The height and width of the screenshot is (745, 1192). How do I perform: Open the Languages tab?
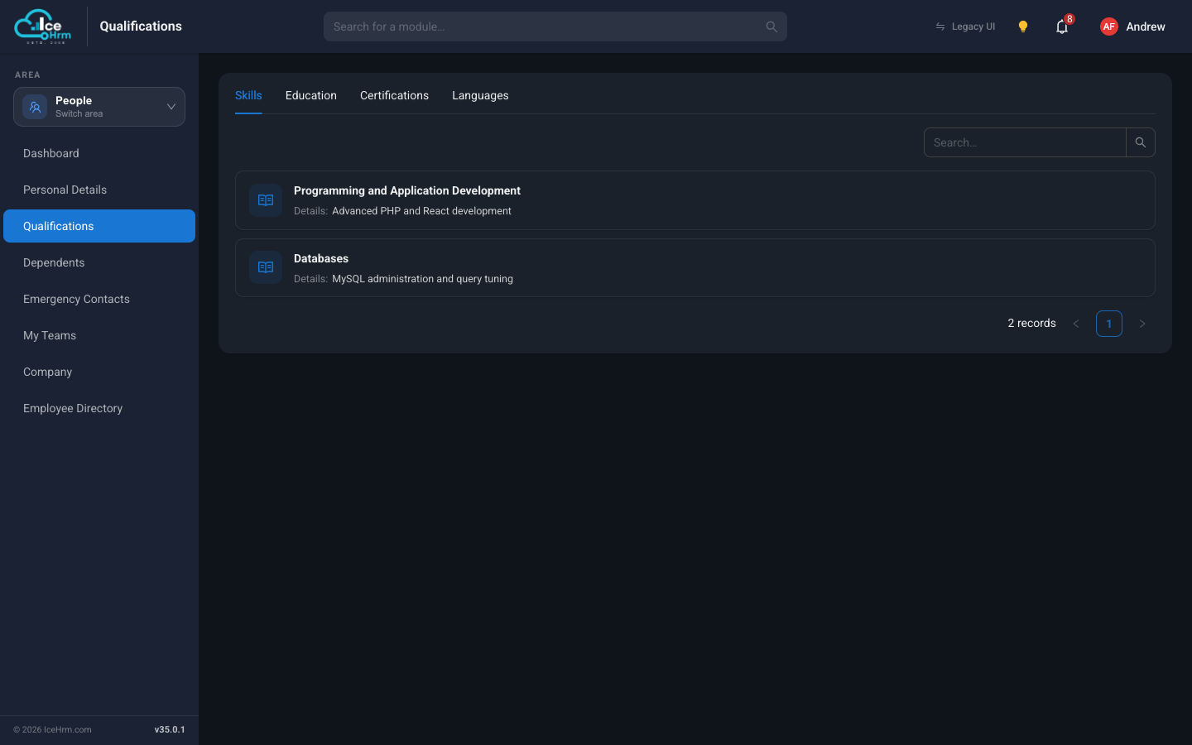click(x=480, y=95)
